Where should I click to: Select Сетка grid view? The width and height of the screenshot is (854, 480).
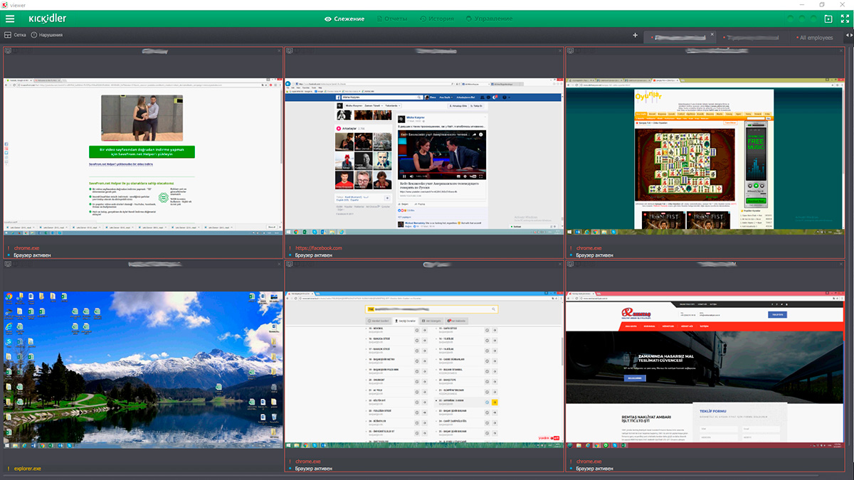14,35
